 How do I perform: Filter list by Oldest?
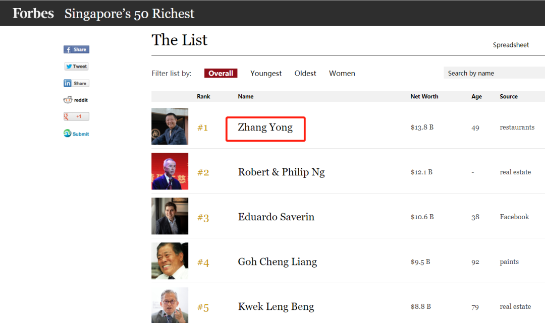[305, 74]
